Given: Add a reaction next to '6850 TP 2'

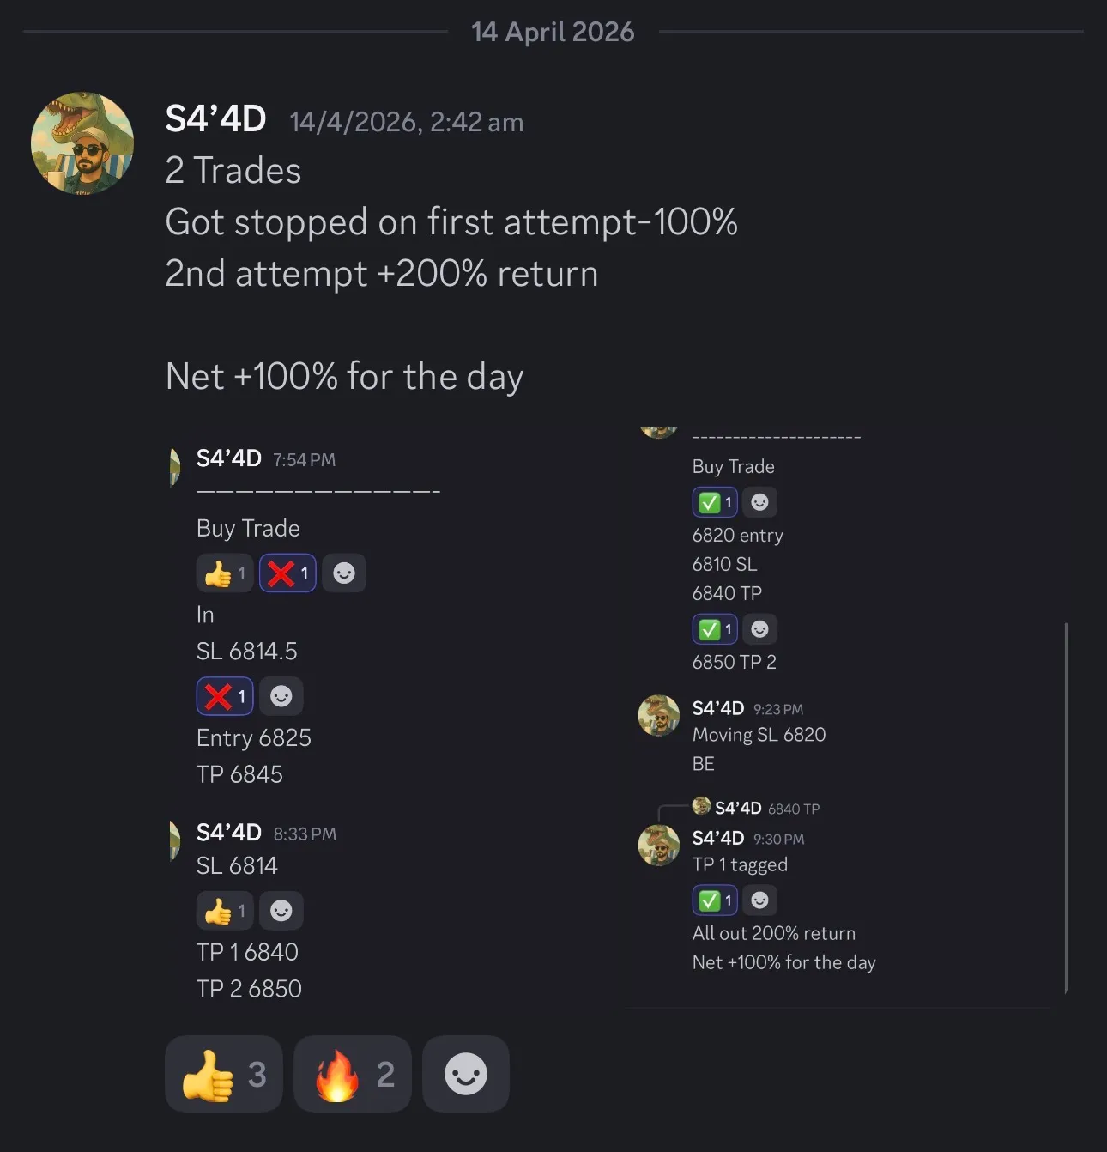Looking at the screenshot, I should pos(759,628).
